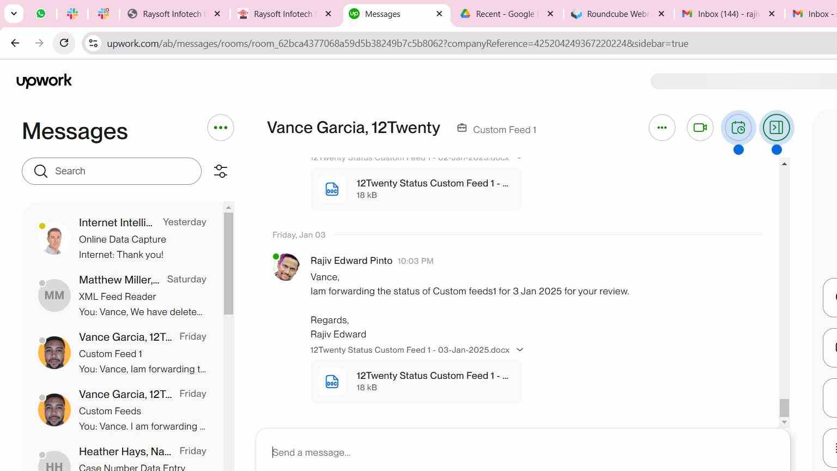
Task: Open Vance Garcia Custom Feeds conversation
Action: coord(123,410)
